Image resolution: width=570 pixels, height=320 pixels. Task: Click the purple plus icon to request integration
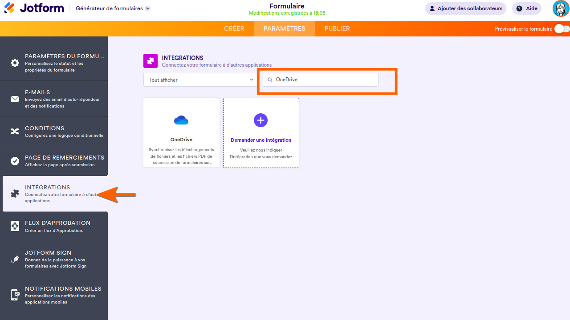(x=261, y=120)
